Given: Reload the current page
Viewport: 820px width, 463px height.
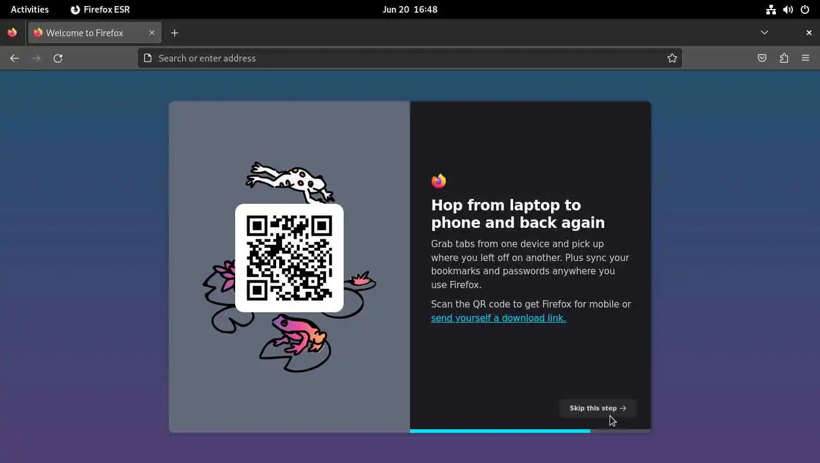Looking at the screenshot, I should (58, 58).
